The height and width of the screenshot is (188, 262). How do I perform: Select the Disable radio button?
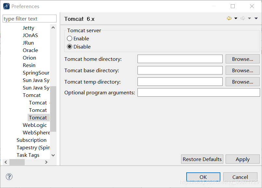pyautogui.click(x=70, y=47)
